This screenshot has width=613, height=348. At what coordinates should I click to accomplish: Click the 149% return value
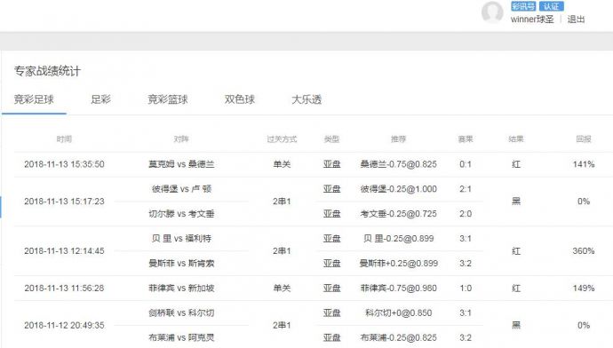tap(584, 289)
